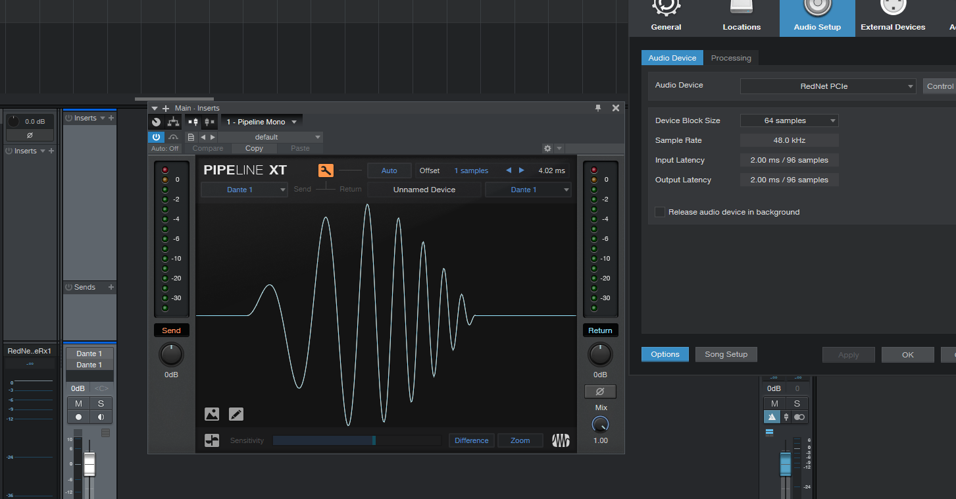Toggle the Auto latency button in Pipeline XT

click(x=390, y=171)
